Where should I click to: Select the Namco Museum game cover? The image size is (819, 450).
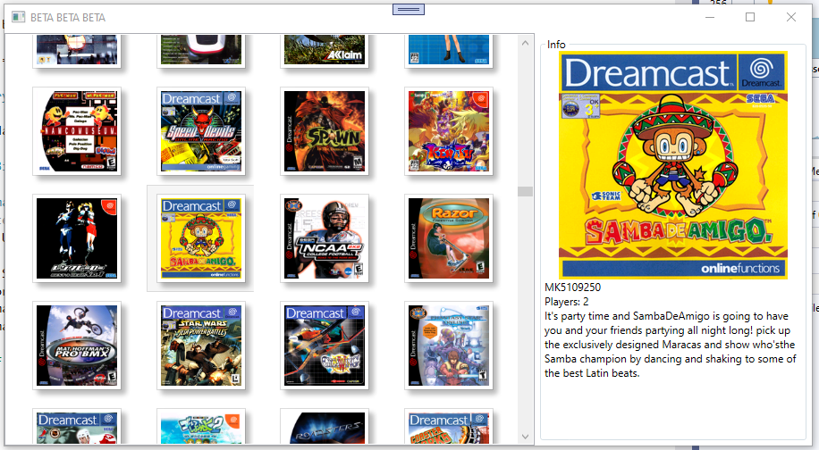[77, 131]
